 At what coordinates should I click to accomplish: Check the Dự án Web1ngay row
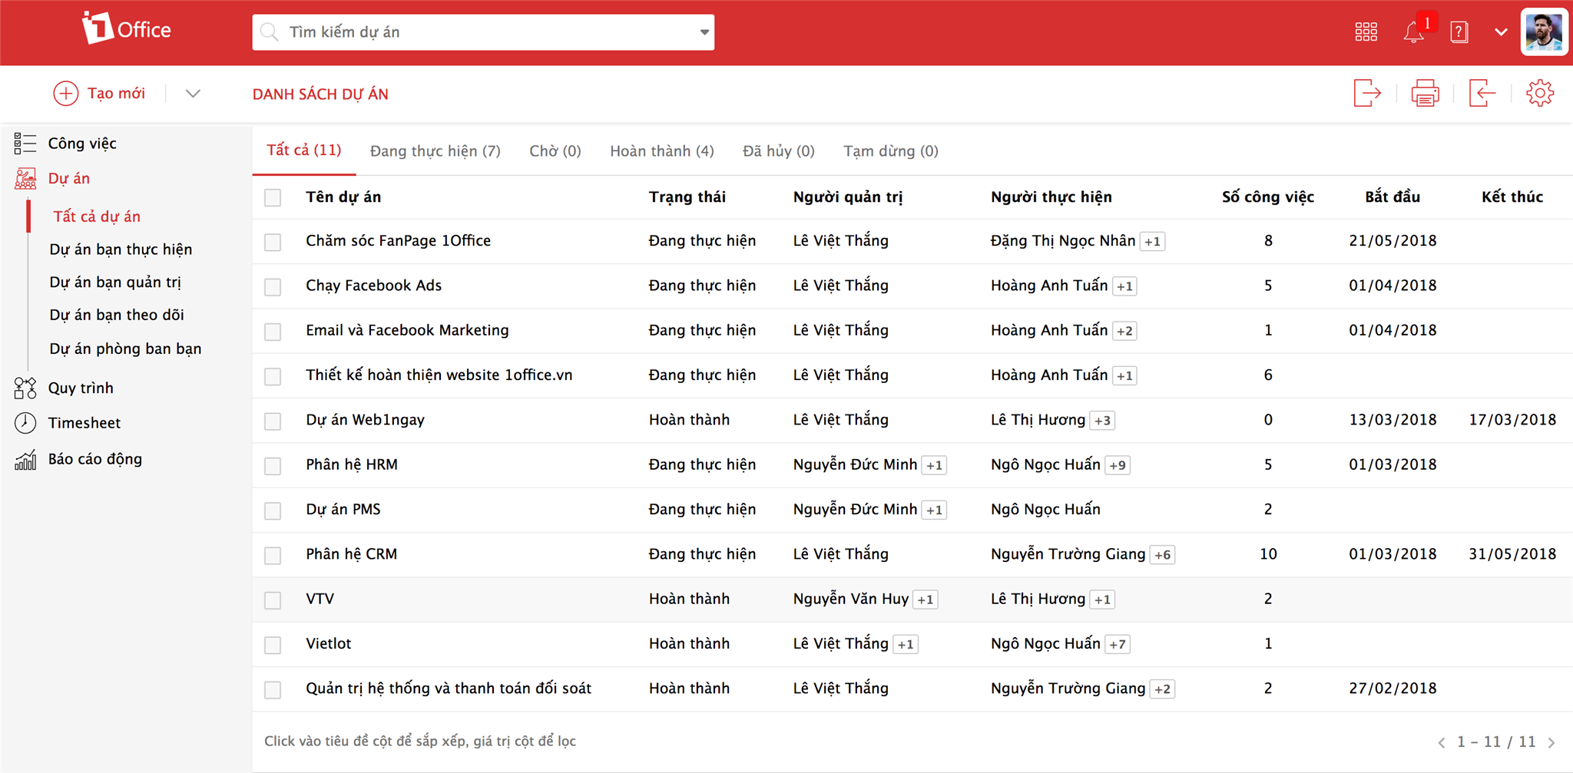[273, 421]
